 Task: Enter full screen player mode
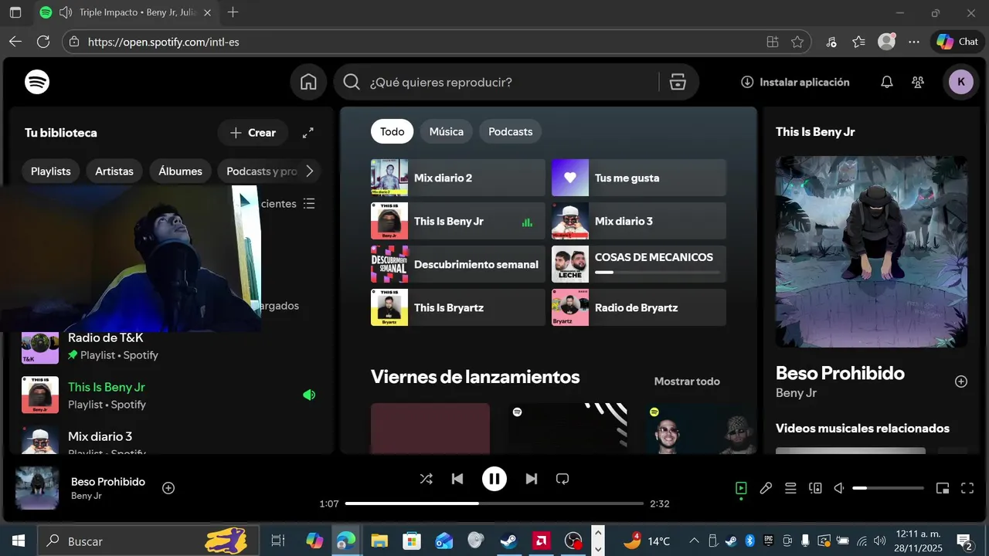(x=967, y=488)
